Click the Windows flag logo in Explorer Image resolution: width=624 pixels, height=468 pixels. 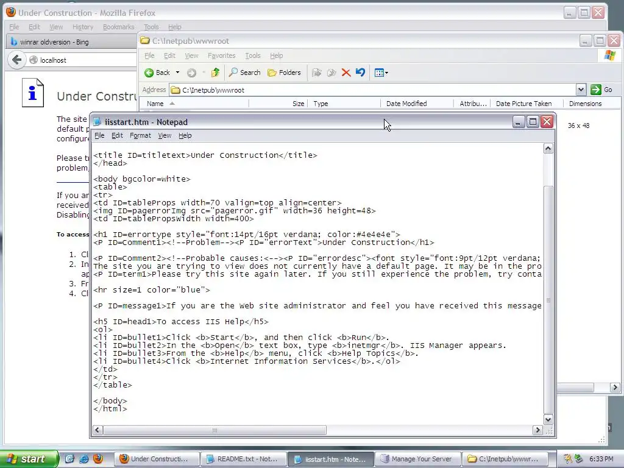pyautogui.click(x=609, y=55)
